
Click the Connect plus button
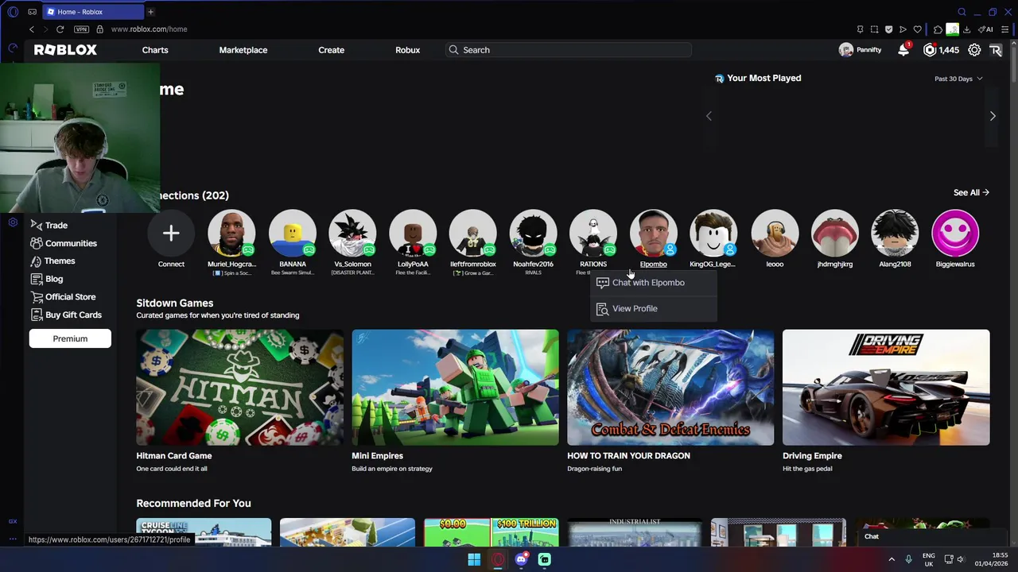coord(171,234)
